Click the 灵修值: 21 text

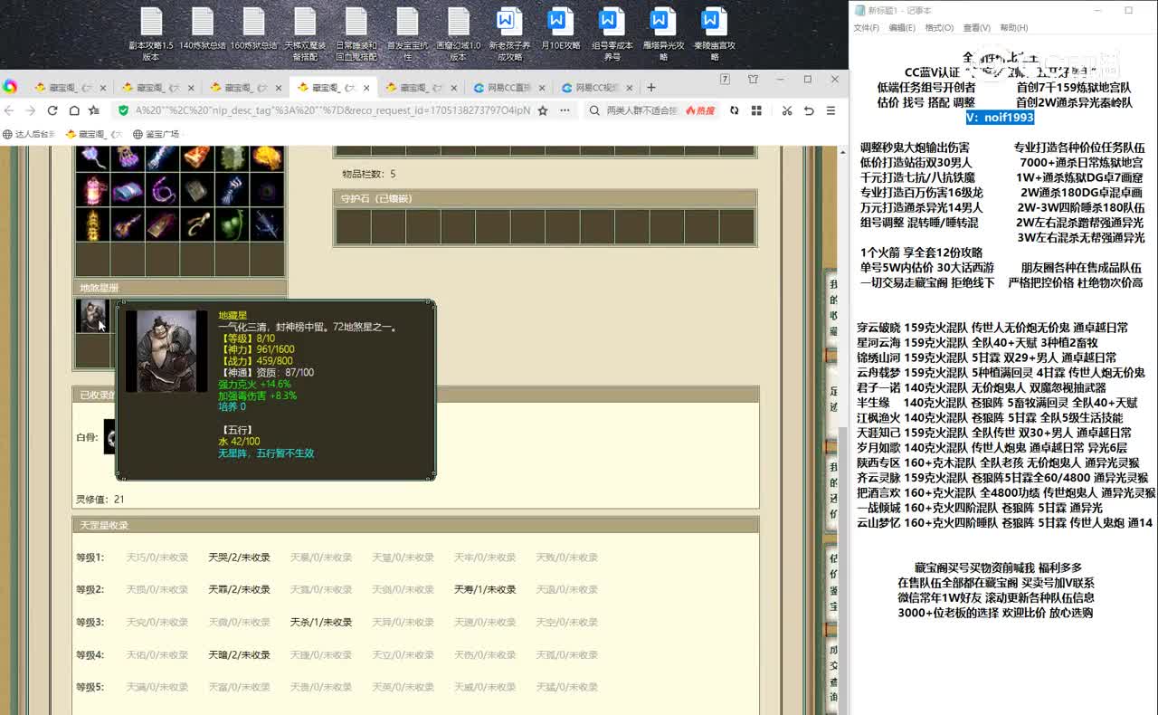click(x=100, y=500)
